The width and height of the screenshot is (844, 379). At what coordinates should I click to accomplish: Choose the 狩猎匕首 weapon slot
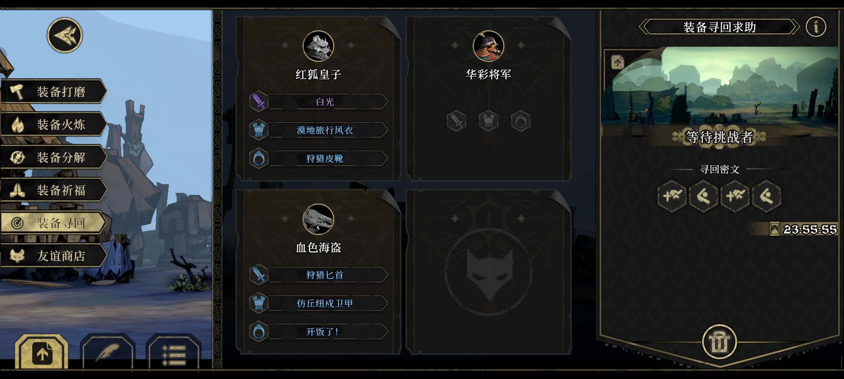point(319,275)
